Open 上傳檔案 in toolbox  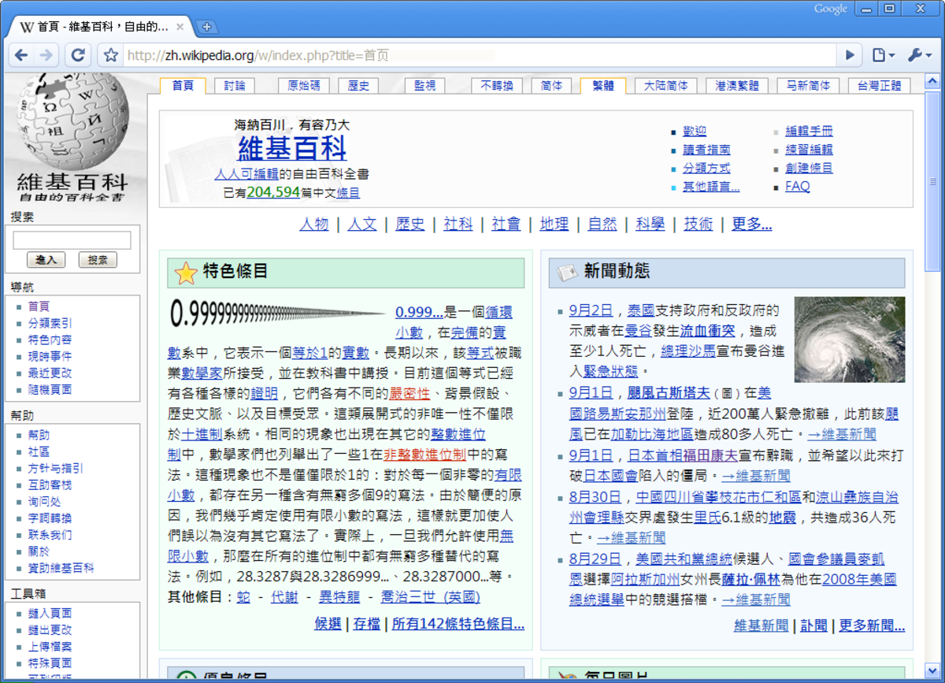coord(50,646)
